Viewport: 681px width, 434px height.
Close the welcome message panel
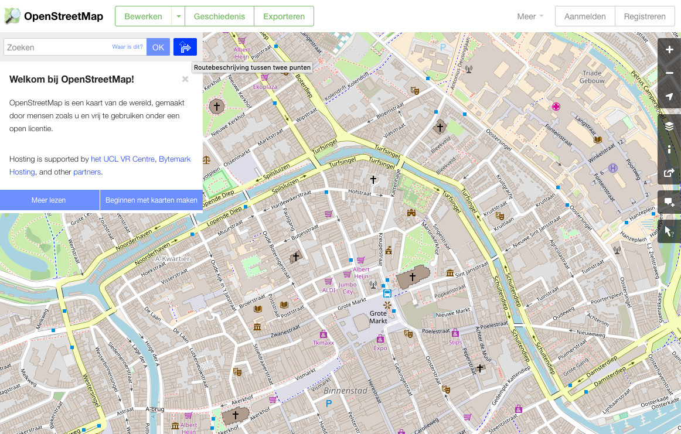coord(185,79)
